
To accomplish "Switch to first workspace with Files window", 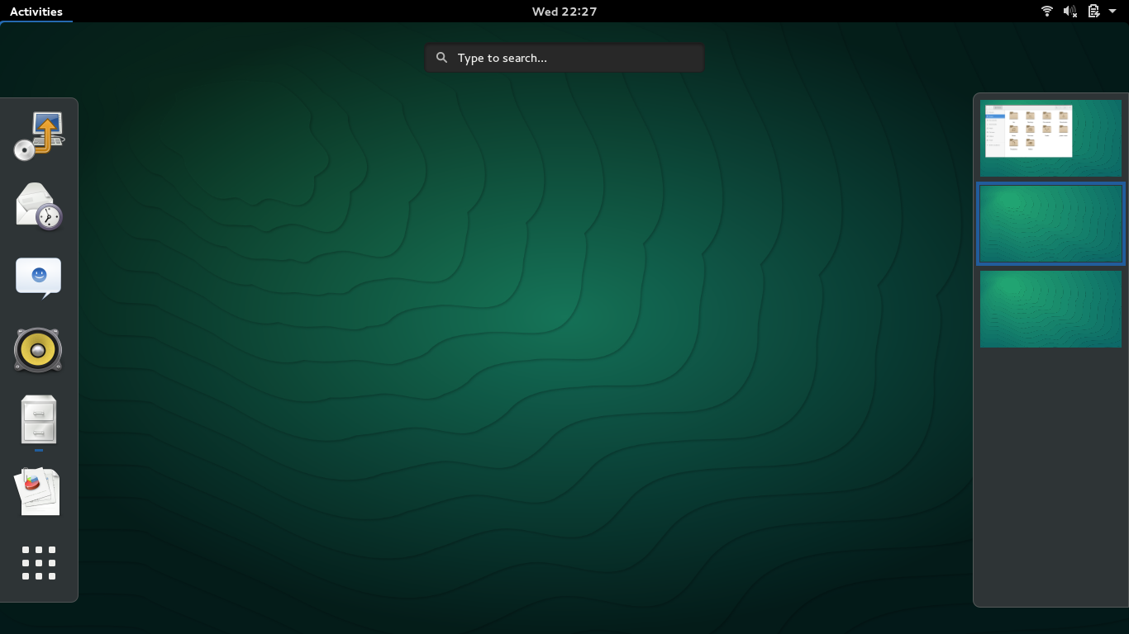I will click(x=1050, y=138).
